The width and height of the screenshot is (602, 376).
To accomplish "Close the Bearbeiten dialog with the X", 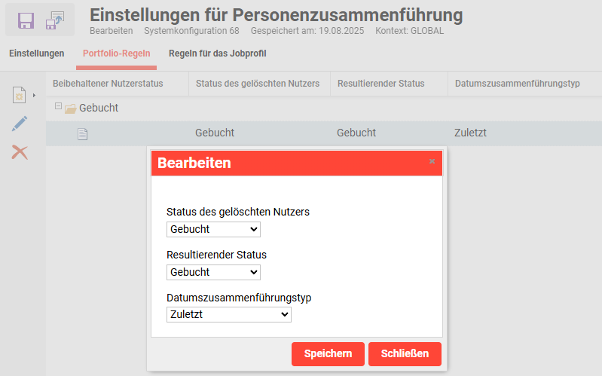I will click(x=432, y=161).
